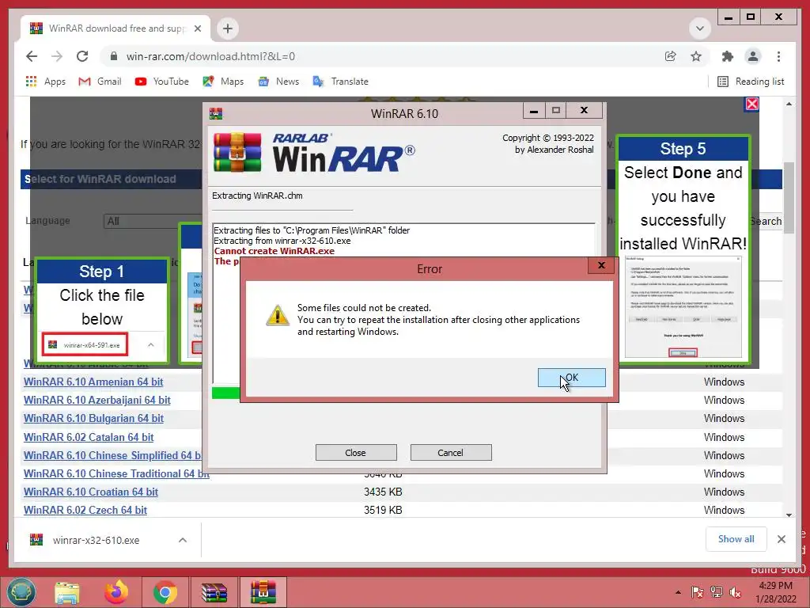Click the WinRAR books taskbar icon
Viewport: 810px width, 608px height.
point(214,592)
